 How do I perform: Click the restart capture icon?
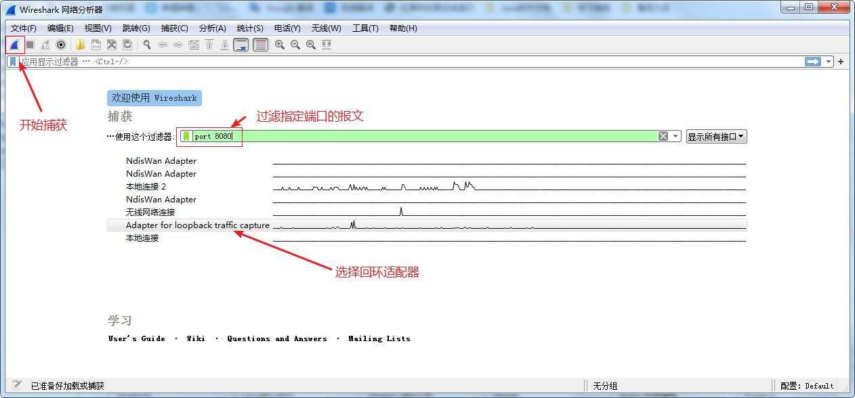point(45,45)
